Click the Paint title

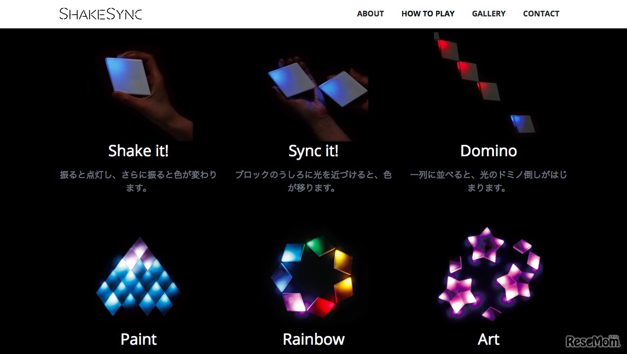(138, 339)
